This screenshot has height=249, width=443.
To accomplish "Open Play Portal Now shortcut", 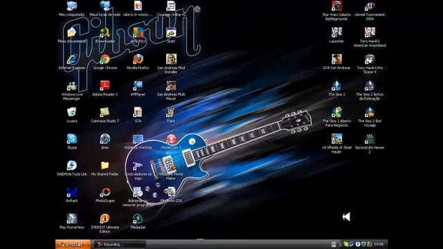I will click(72, 219).
